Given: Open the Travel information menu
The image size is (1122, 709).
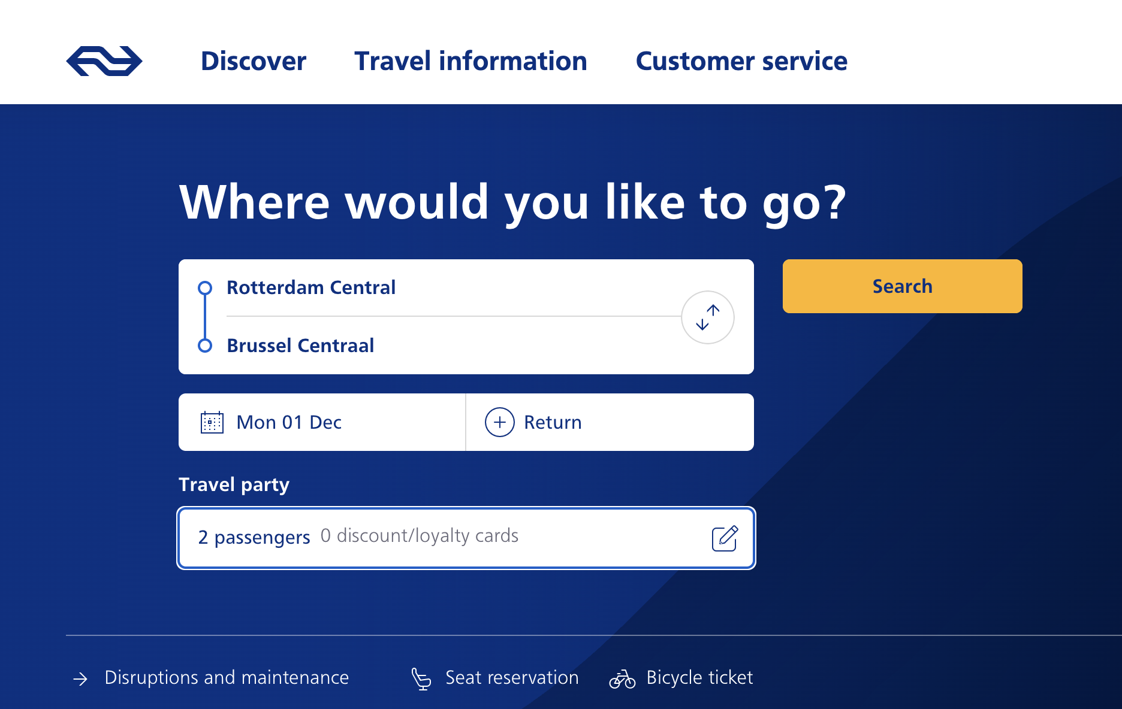Looking at the screenshot, I should (x=470, y=61).
